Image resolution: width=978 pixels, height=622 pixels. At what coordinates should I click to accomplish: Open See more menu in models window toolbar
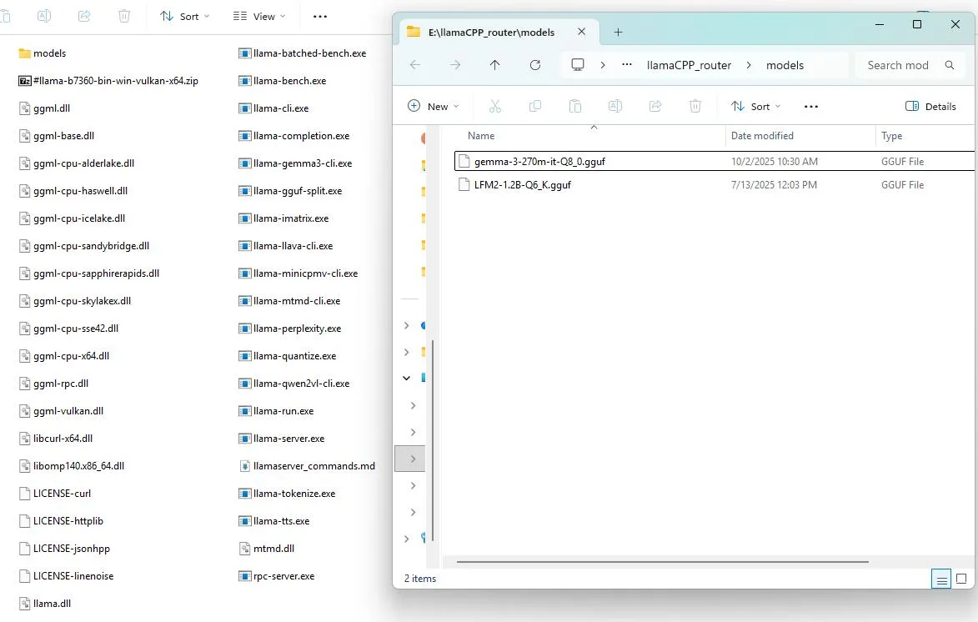(811, 106)
